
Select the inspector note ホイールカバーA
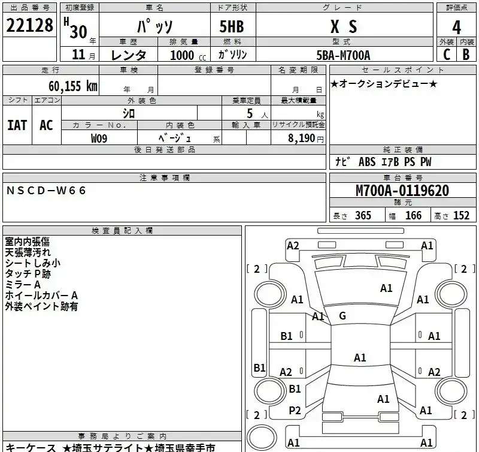(x=41, y=296)
